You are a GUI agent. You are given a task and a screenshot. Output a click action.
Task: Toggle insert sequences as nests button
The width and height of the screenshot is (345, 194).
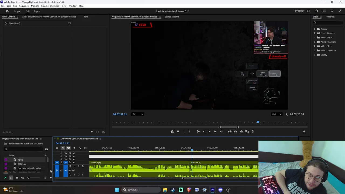tap(57, 148)
